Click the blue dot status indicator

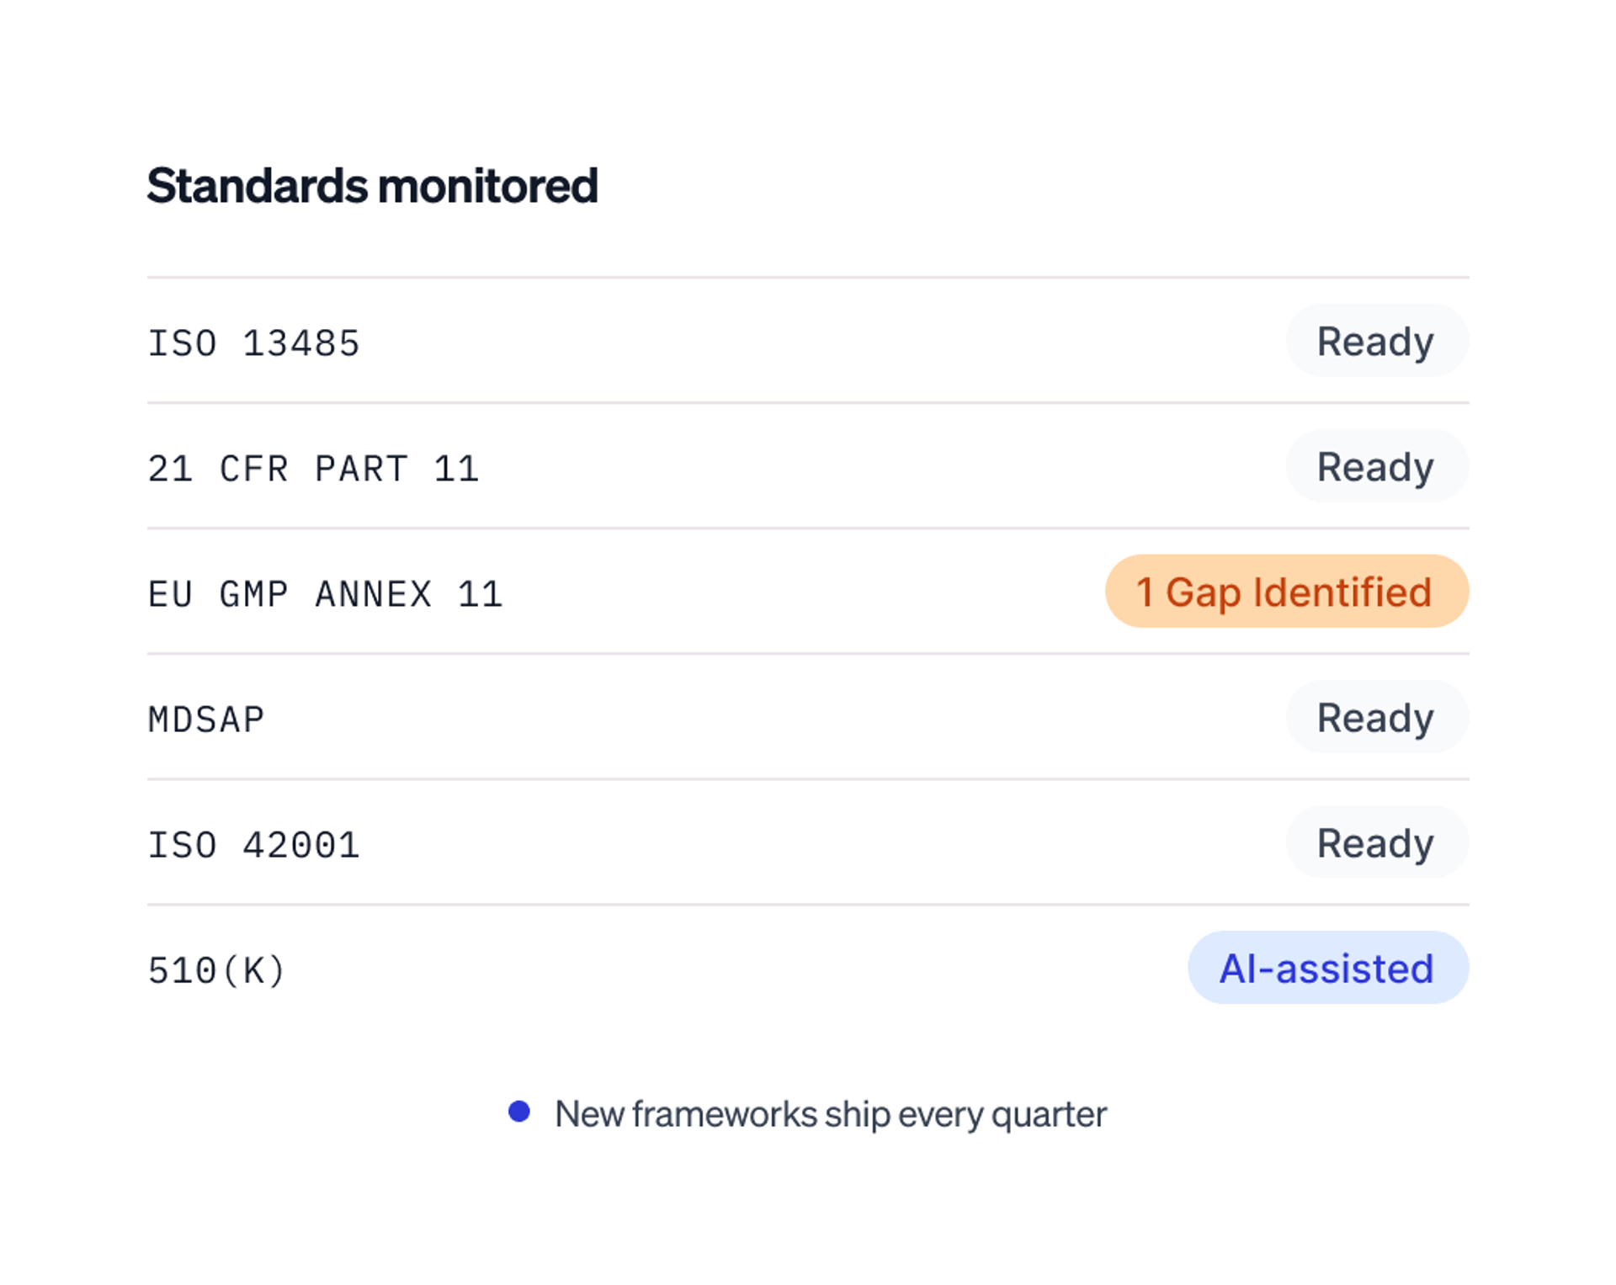519,1112
